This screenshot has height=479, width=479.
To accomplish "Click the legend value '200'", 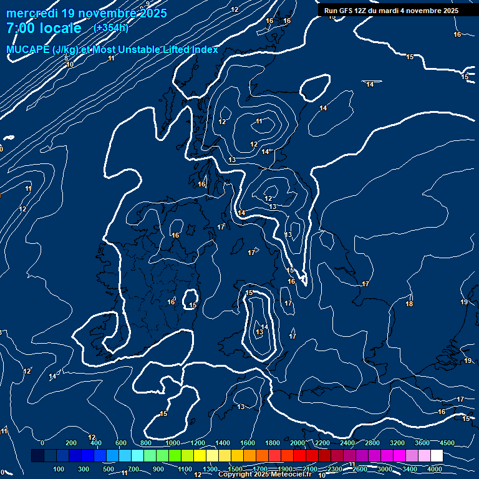I will tap(71, 443).
